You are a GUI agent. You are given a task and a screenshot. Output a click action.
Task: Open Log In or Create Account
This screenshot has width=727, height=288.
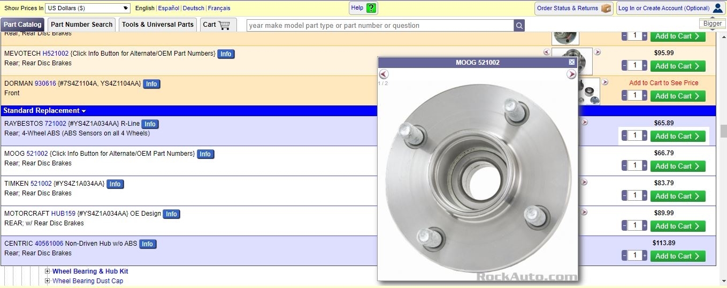coord(671,8)
